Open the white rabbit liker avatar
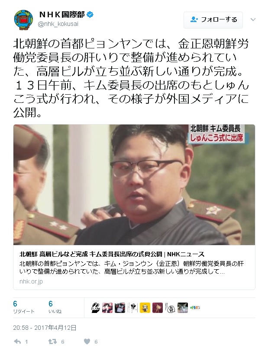Image resolution: width=268 pixels, height=354 pixels. (95, 308)
